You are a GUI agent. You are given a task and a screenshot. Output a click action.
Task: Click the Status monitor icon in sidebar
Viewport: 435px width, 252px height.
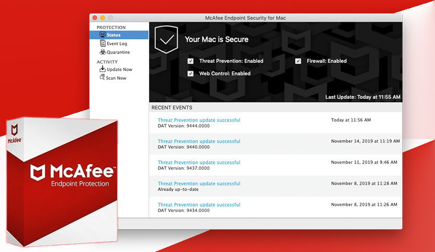tap(103, 35)
